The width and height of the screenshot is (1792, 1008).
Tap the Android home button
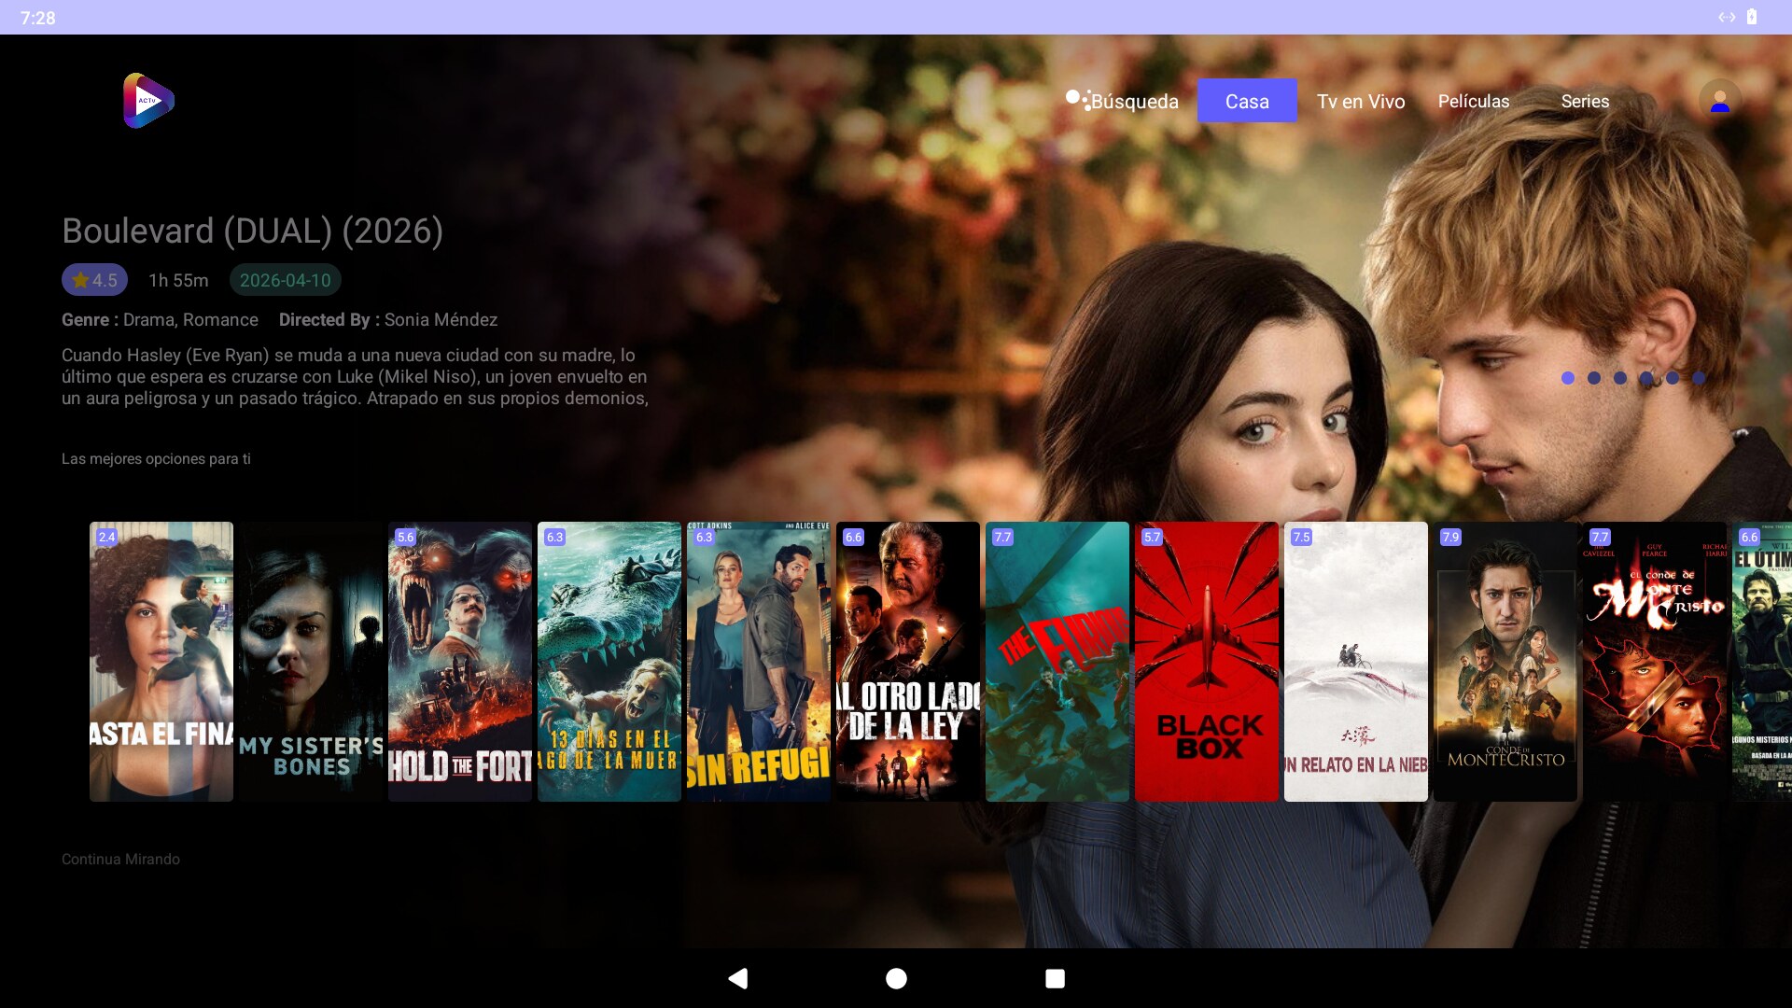pos(896,978)
